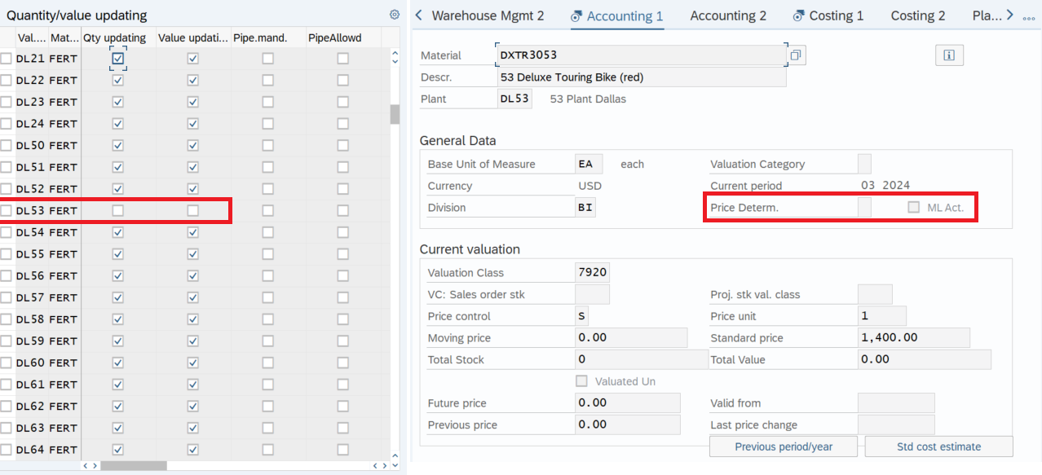
Task: Click the Moving price field
Action: pos(631,337)
